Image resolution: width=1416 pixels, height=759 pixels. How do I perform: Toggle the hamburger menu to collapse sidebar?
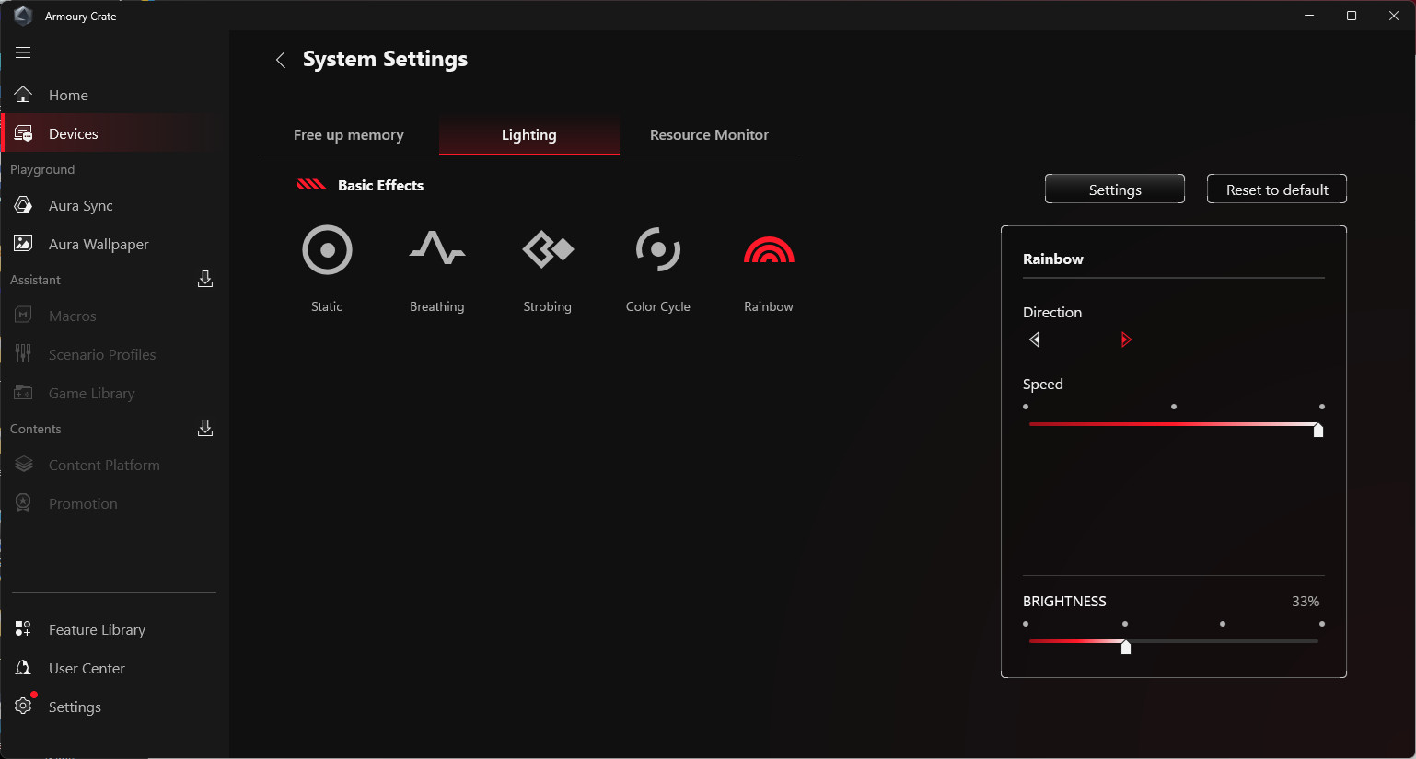[x=23, y=52]
